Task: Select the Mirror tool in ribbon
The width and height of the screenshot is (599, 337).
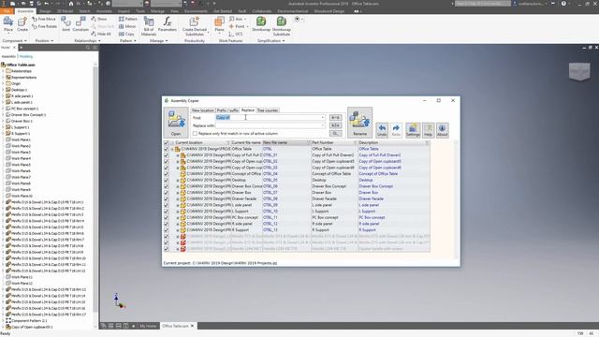Action: point(127,26)
